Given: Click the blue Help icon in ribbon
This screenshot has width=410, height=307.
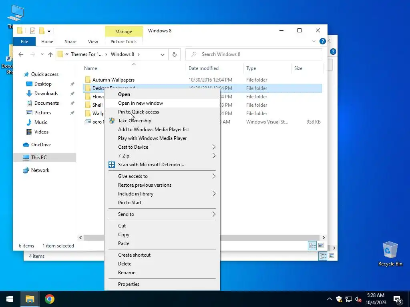Looking at the screenshot, I should (x=323, y=41).
